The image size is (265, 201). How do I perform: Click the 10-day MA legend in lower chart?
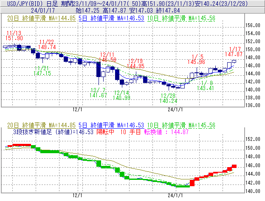tap(181, 125)
